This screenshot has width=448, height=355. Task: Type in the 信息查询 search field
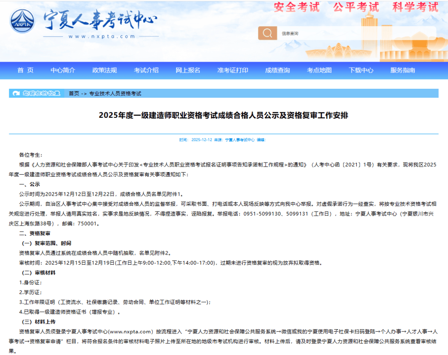pyautogui.click(x=357, y=33)
